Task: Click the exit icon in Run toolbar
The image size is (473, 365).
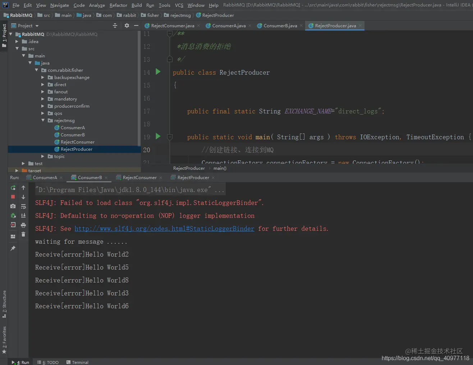Action: pyautogui.click(x=13, y=225)
